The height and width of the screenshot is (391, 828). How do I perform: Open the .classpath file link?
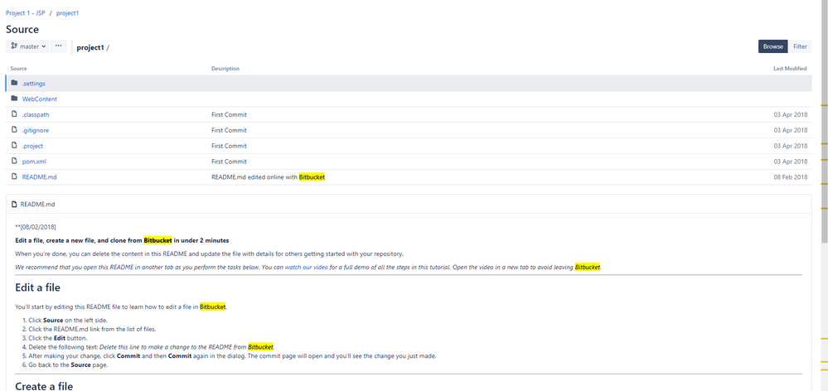[36, 114]
